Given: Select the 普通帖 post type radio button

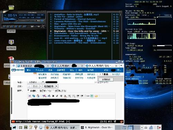Looking at the screenshot, I should click(28, 90).
